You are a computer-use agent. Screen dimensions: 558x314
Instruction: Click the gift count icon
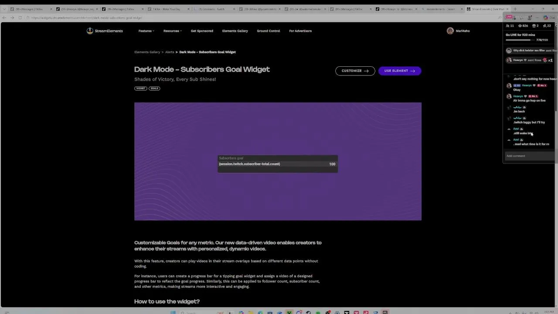534,26
